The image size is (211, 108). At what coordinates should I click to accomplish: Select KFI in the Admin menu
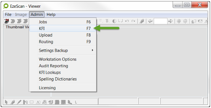tap(63, 28)
